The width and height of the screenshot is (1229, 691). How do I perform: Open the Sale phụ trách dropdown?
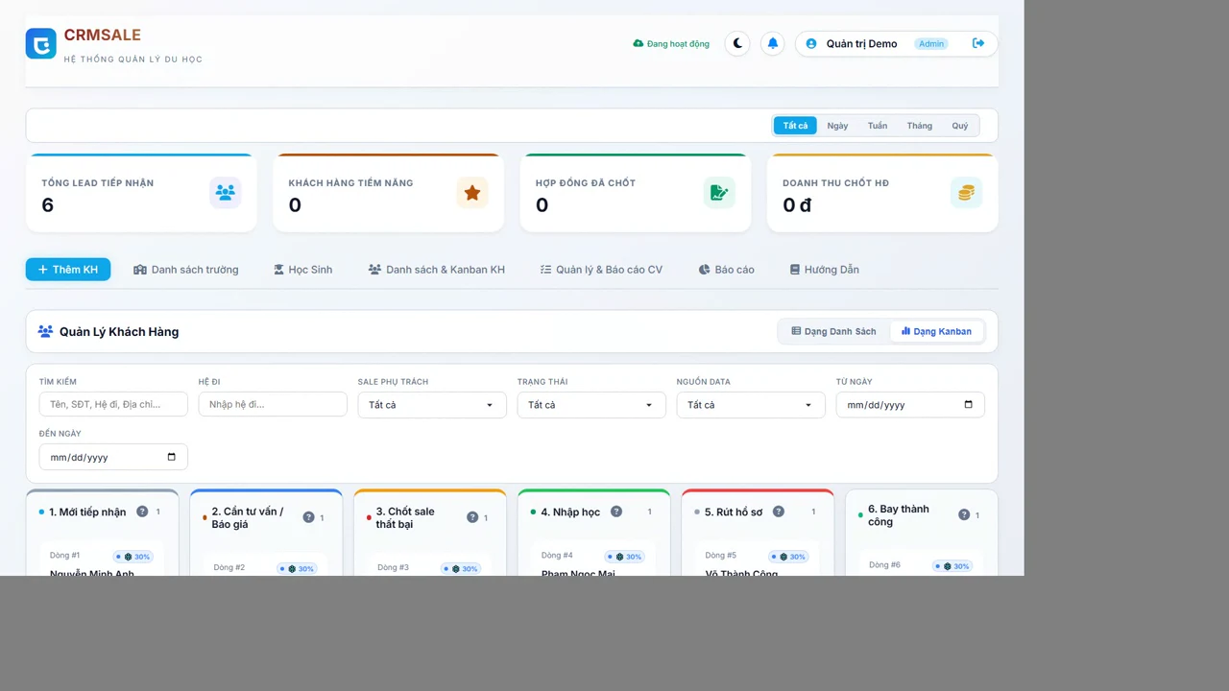(432, 405)
